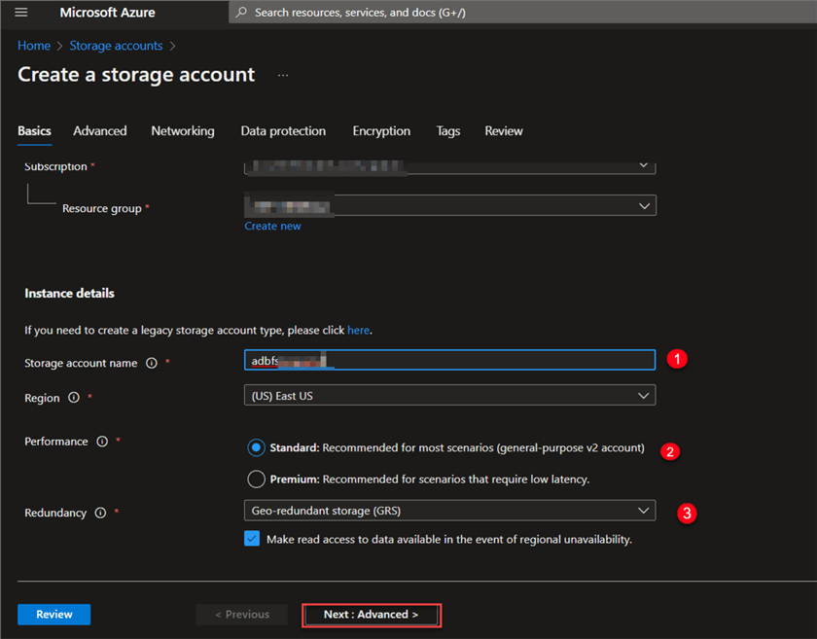Go to Storage accounts breadcrumb
817x639 pixels.
coord(116,46)
